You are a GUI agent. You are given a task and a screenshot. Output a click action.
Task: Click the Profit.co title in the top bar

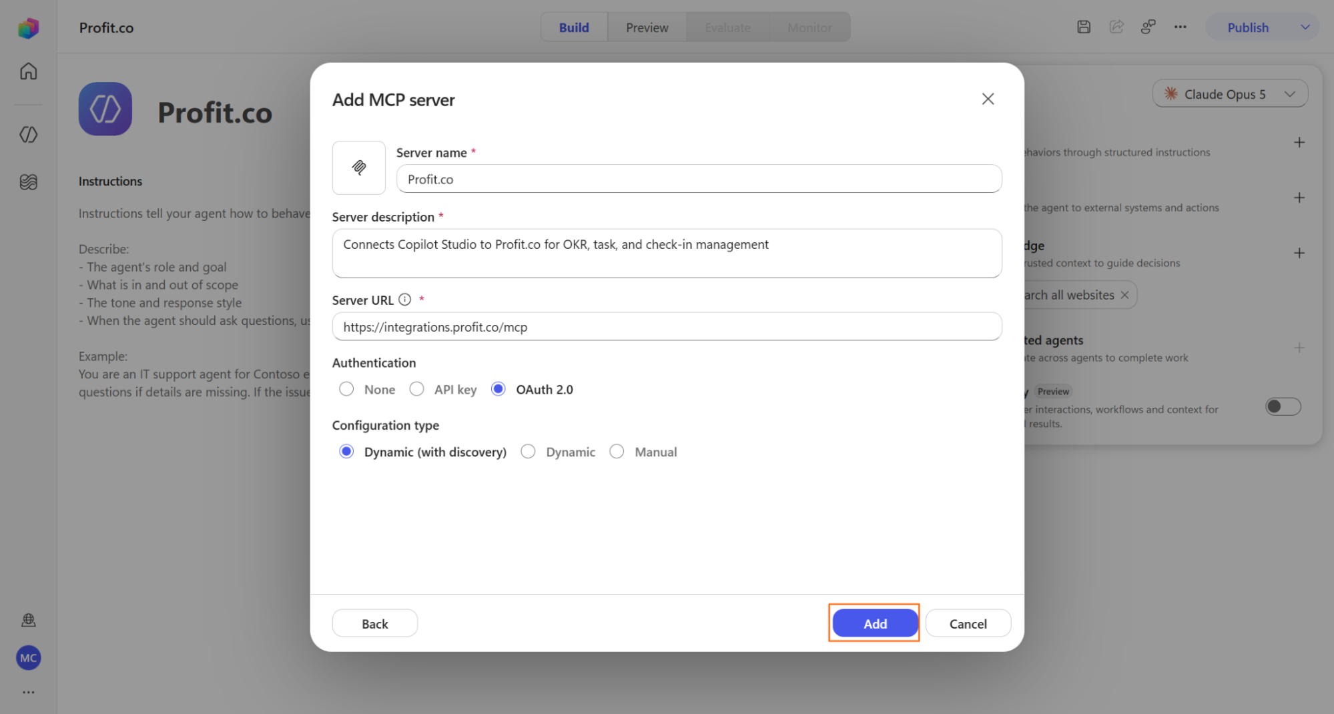[x=107, y=27]
